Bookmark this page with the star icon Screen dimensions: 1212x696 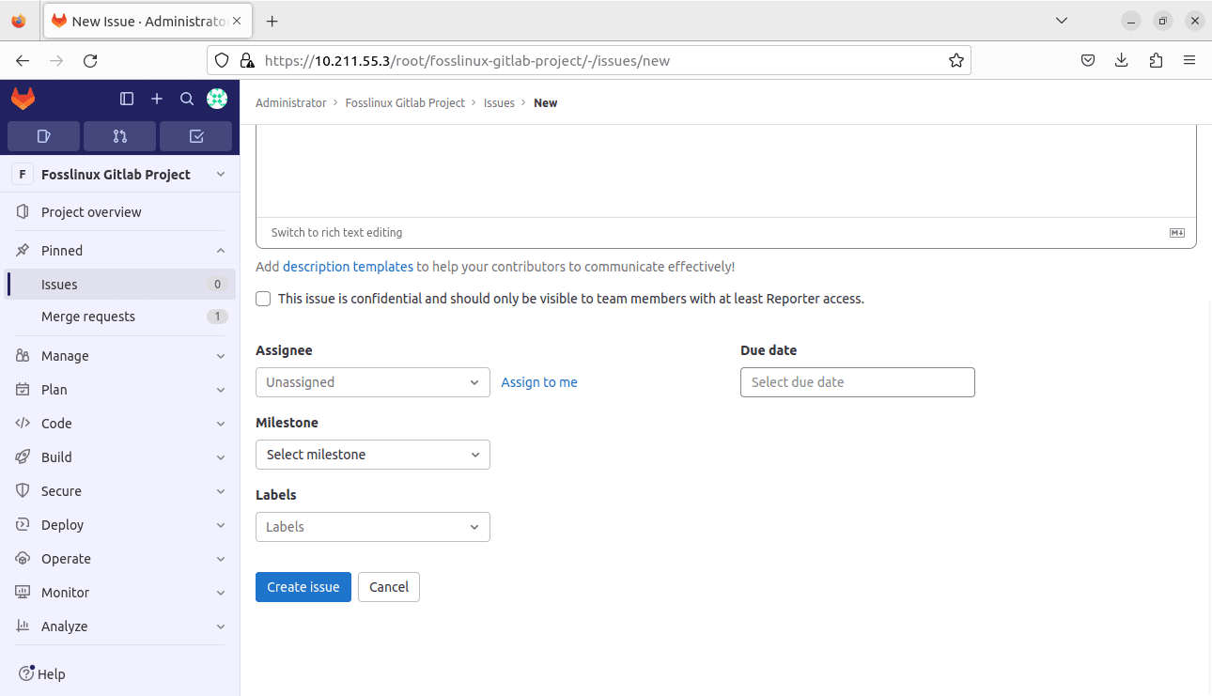(x=956, y=60)
